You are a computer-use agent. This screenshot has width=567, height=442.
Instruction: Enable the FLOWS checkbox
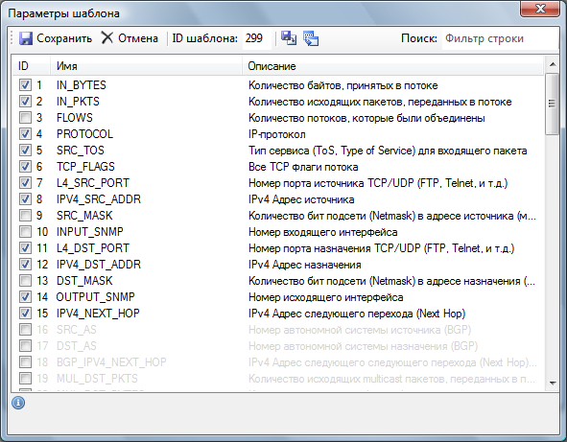click(x=25, y=118)
